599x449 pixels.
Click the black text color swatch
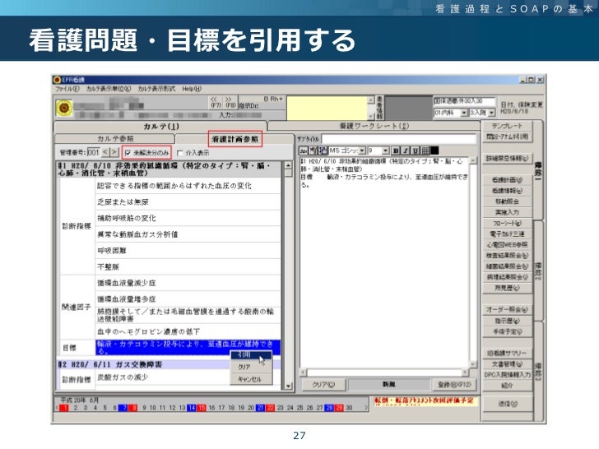[x=434, y=150]
